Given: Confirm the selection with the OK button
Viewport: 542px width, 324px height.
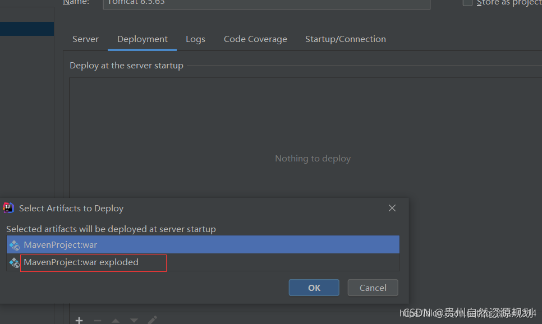Looking at the screenshot, I should (314, 288).
